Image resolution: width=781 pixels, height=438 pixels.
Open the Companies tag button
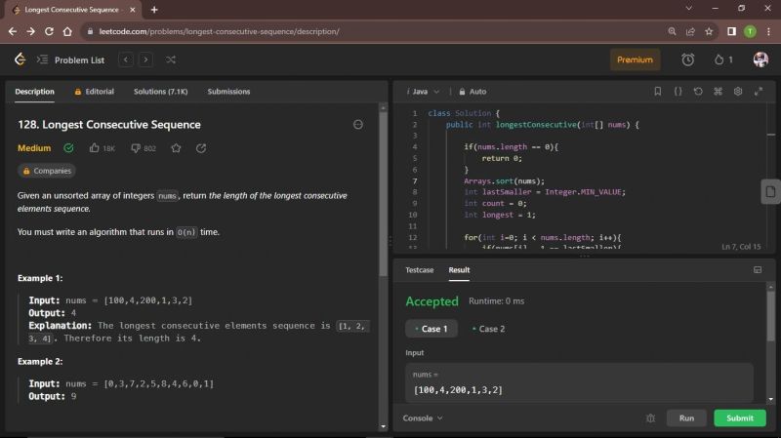coord(47,171)
